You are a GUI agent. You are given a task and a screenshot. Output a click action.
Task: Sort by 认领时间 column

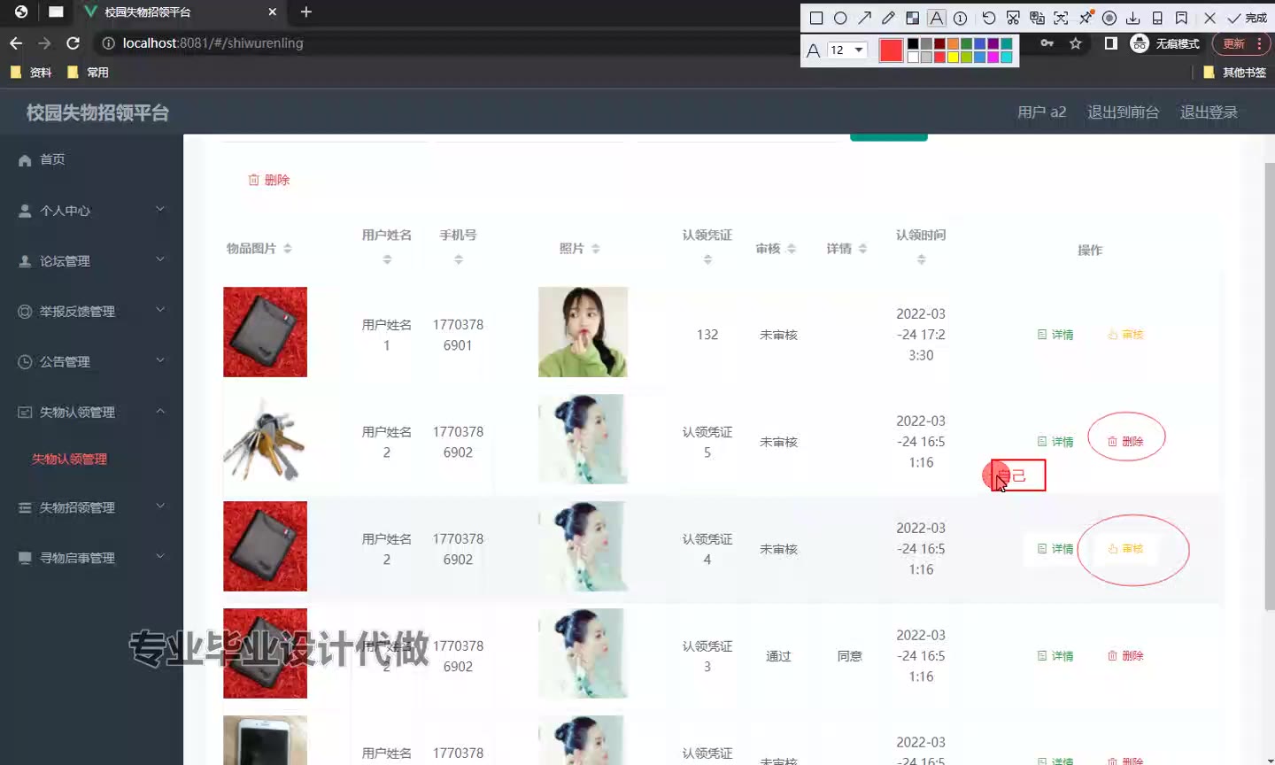pos(922,259)
